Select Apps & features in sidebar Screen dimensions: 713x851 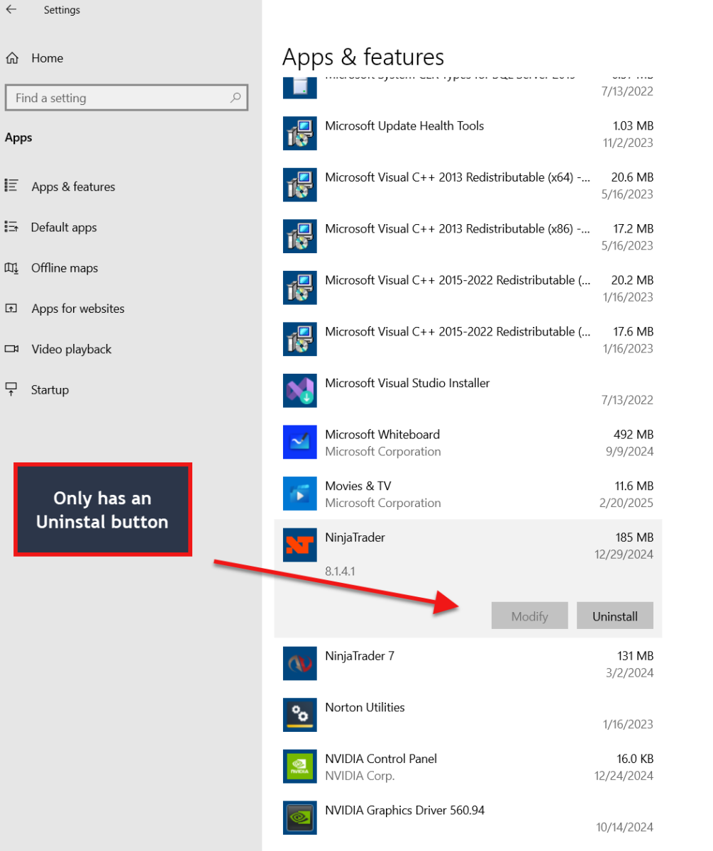pos(73,187)
